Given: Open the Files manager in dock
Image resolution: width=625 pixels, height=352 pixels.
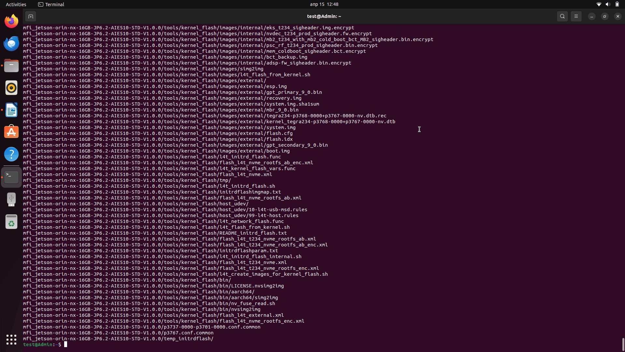Looking at the screenshot, I should click(x=11, y=66).
